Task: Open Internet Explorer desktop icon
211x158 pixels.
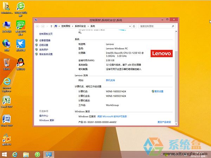Action: tap(7, 84)
